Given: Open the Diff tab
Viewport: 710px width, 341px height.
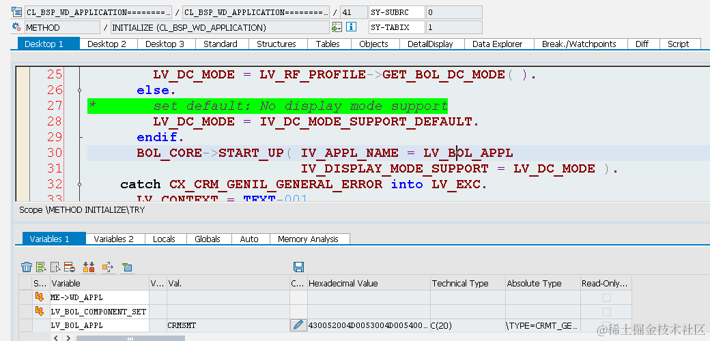Looking at the screenshot, I should click(642, 44).
